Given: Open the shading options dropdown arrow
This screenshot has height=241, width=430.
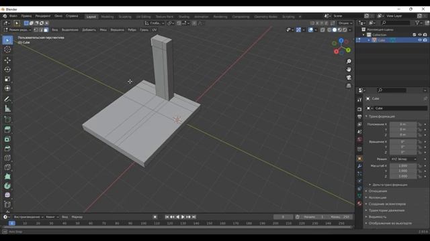Looking at the screenshot, I should (351, 29).
